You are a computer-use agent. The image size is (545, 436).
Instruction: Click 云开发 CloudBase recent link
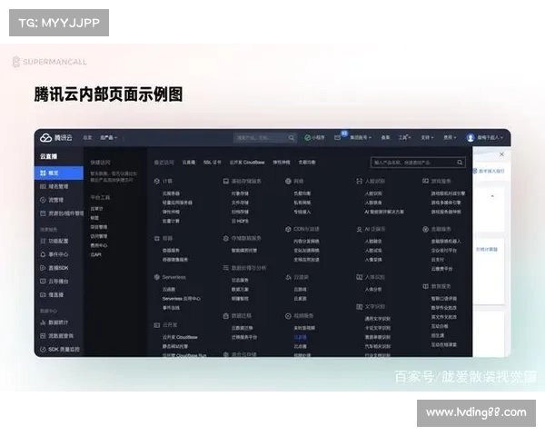[x=247, y=163]
